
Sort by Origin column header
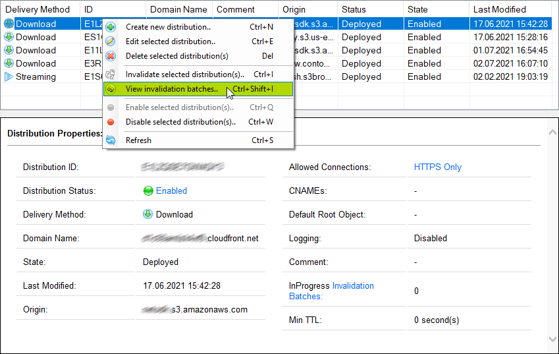(308, 9)
